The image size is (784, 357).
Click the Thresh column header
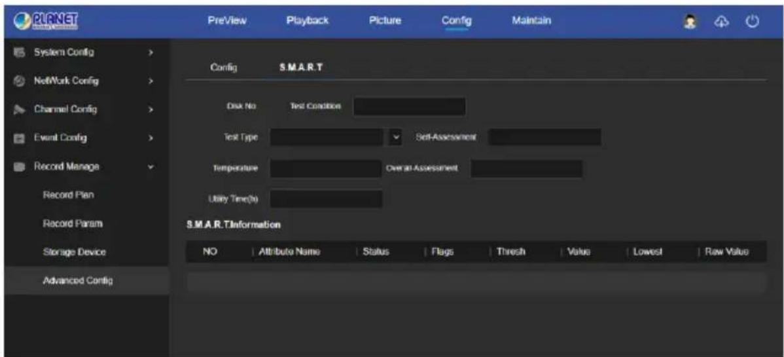coord(510,253)
